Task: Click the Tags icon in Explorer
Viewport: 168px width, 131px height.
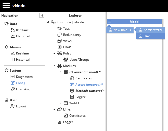Action: [60, 29]
